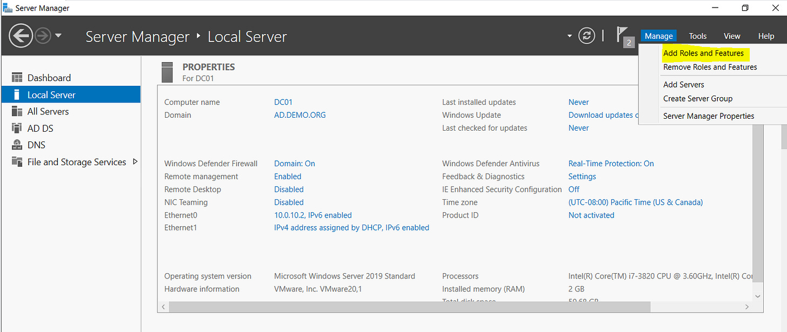The width and height of the screenshot is (787, 332).
Task: Select Dashboard in the navigation pane
Action: [49, 78]
